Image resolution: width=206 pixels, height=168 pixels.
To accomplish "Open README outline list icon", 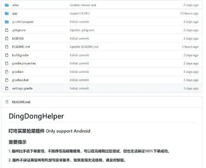I will pyautogui.click(x=7, y=102).
